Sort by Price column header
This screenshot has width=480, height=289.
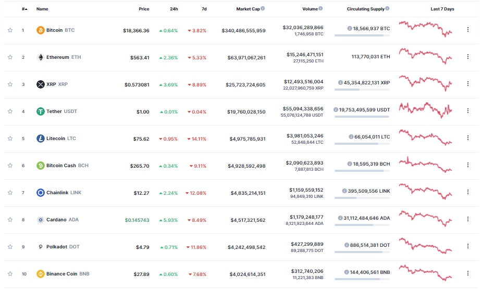pyautogui.click(x=144, y=9)
